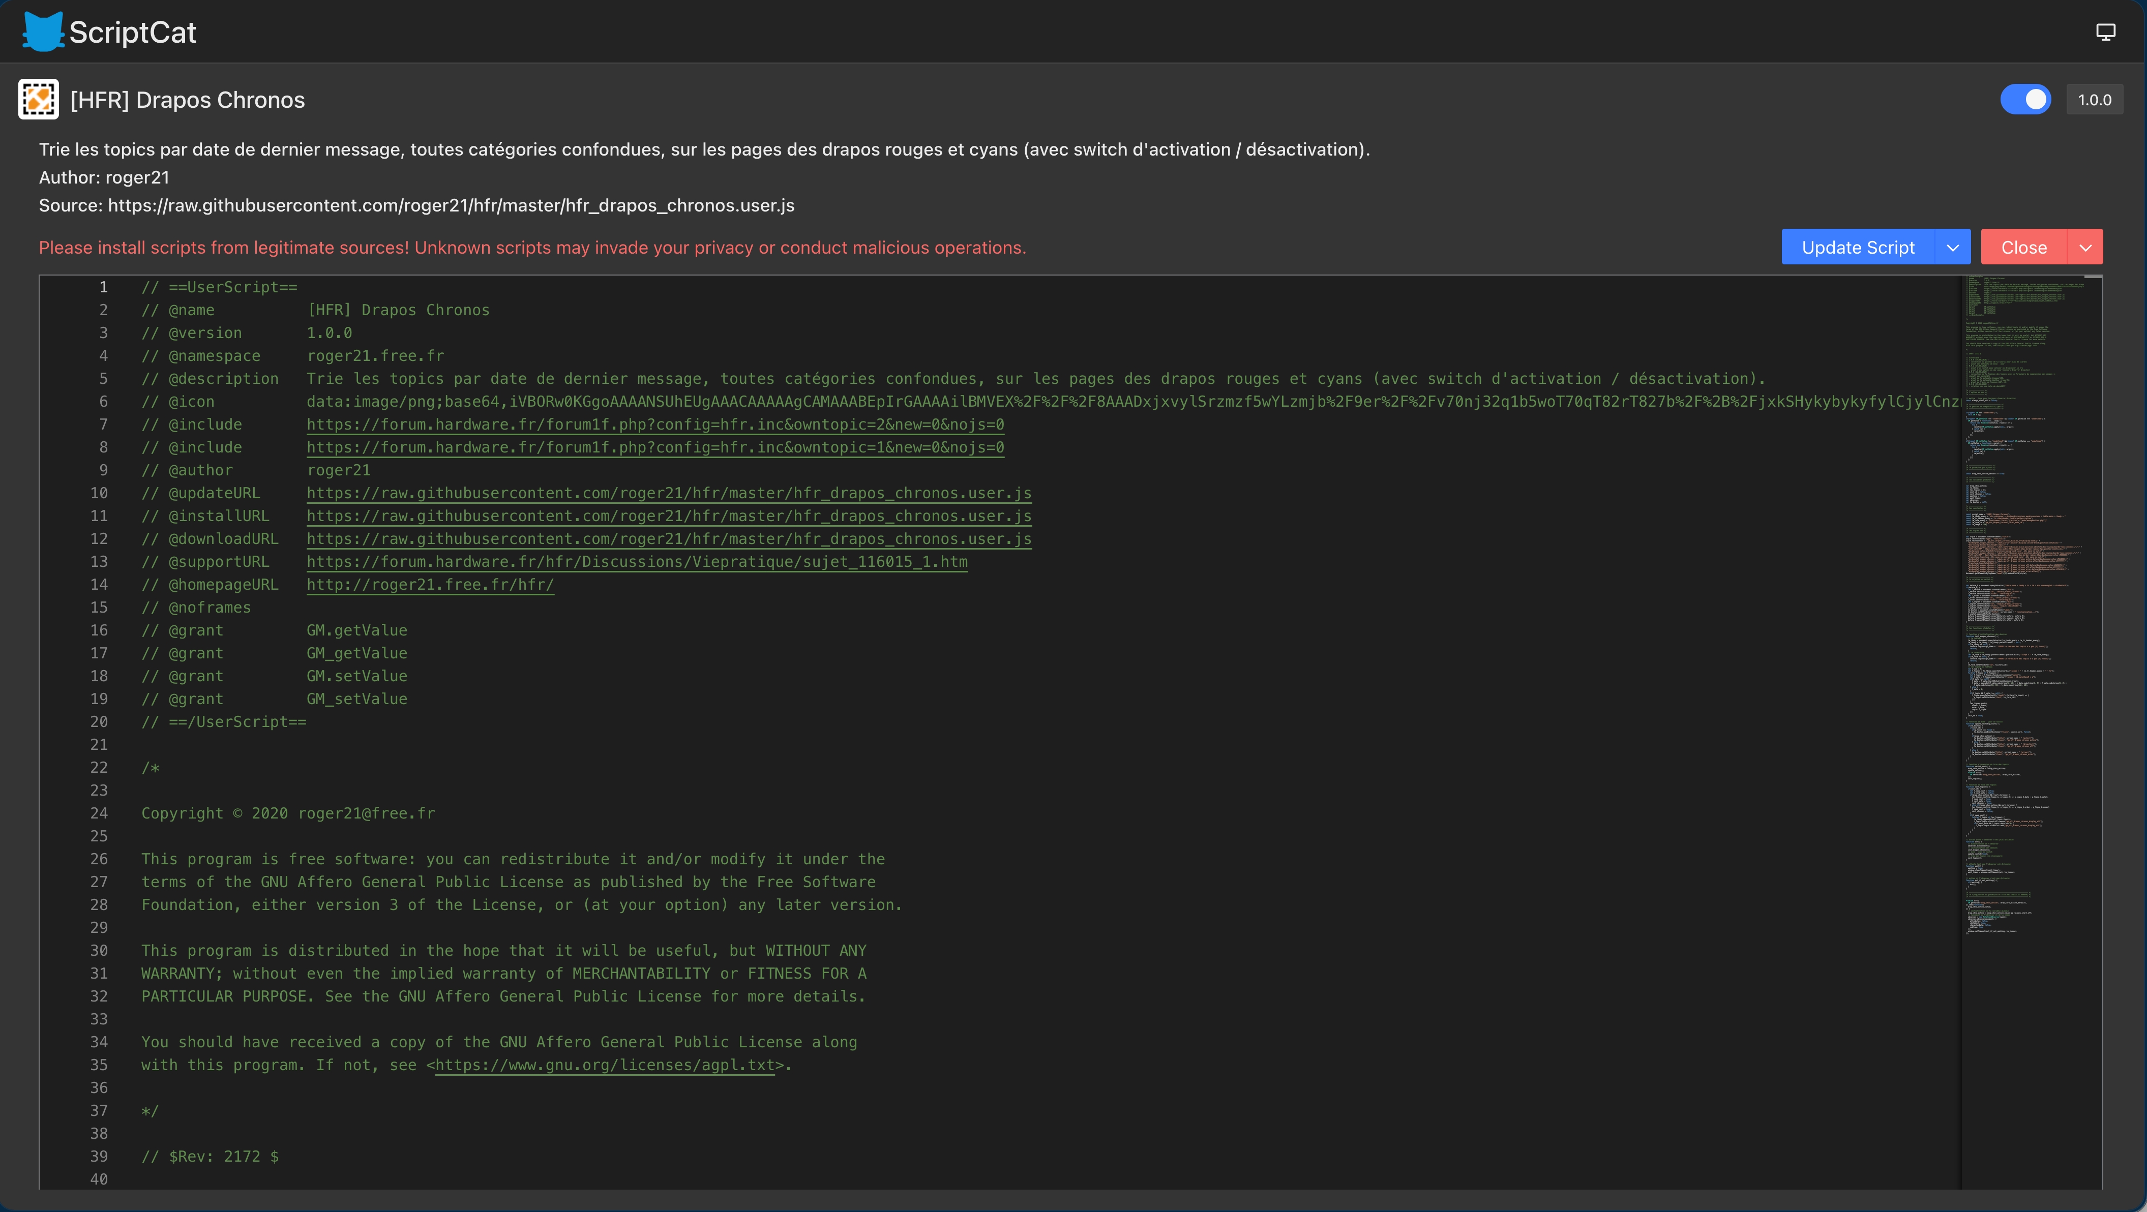The image size is (2147, 1212).
Task: Click the '@description Trie les topics' code line
Action: (x=953, y=378)
